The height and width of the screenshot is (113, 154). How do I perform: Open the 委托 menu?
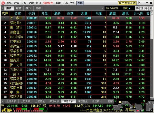pyautogui.click(x=73, y=3)
